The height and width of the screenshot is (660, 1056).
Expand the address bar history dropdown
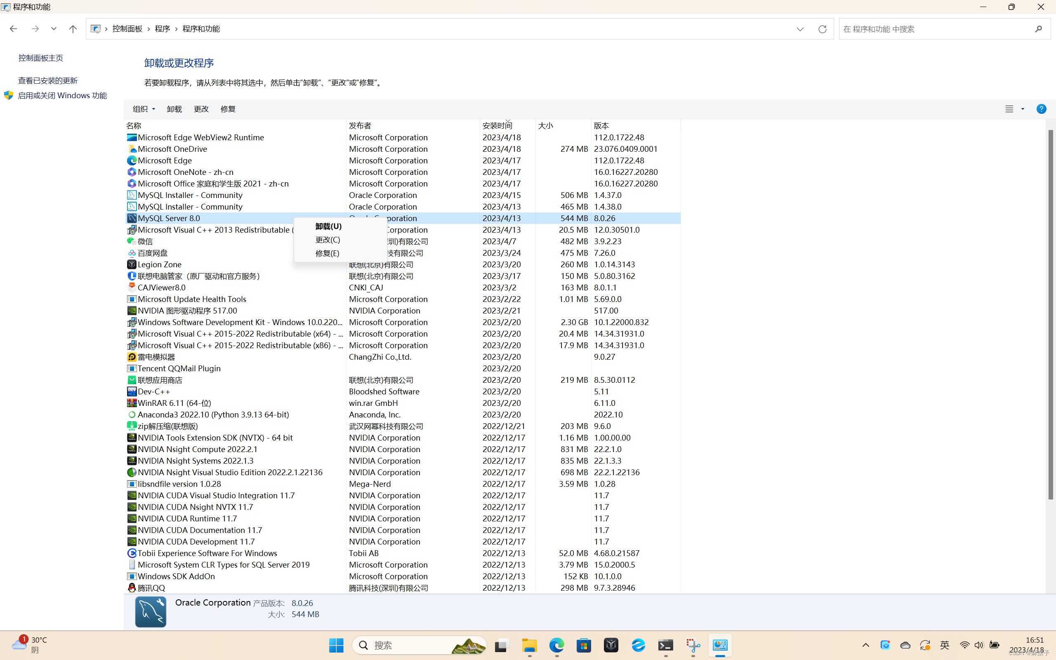pyautogui.click(x=800, y=29)
